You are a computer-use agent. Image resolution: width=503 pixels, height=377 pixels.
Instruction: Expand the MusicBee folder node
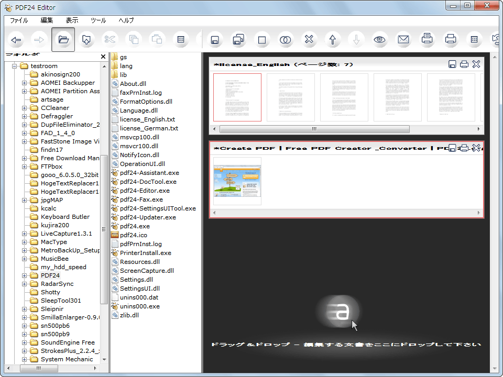[x=25, y=259]
